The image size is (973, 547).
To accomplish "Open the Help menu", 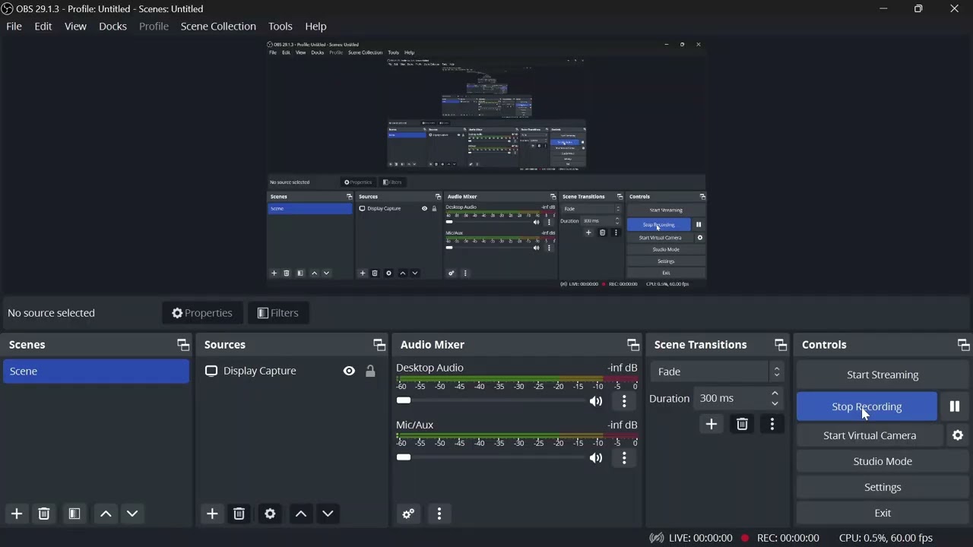I will (315, 27).
